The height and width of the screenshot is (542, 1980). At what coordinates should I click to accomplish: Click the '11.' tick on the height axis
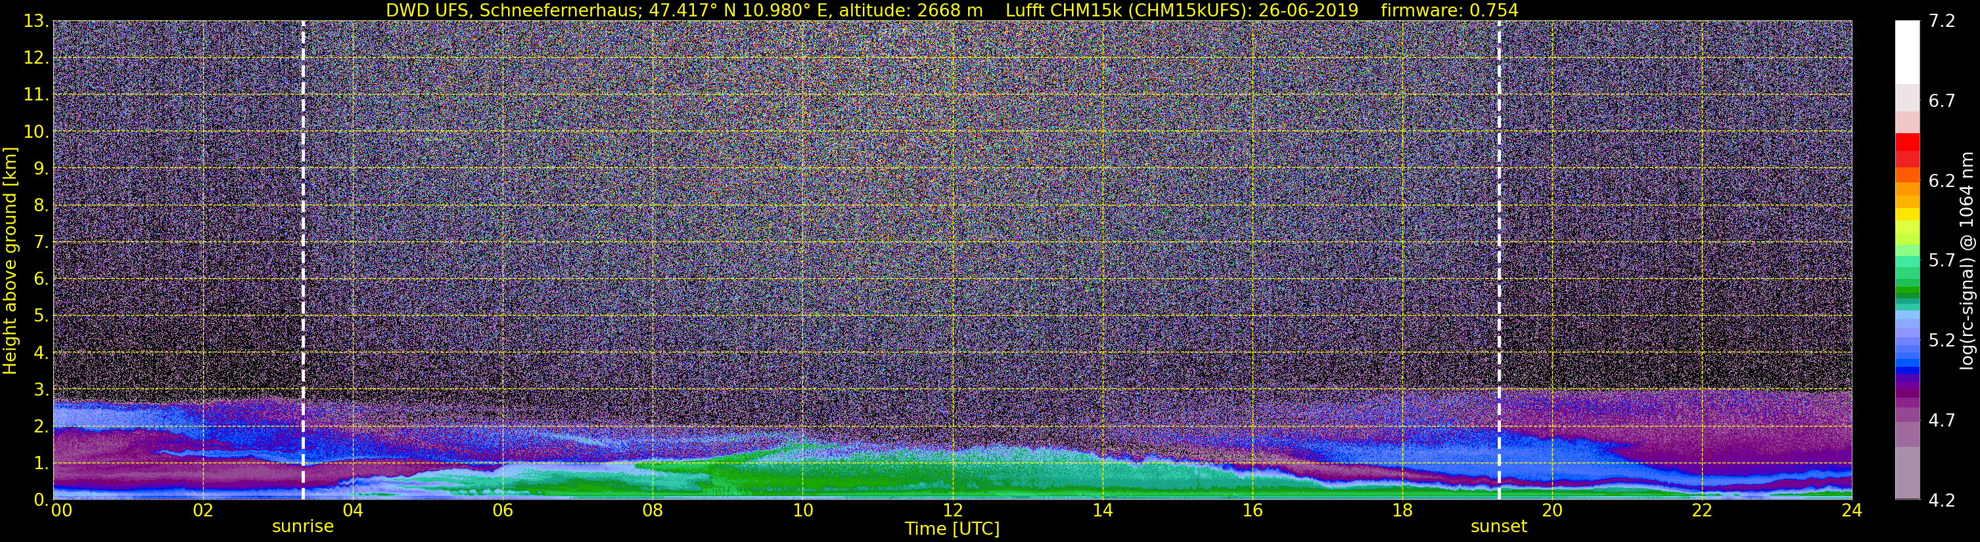pyautogui.click(x=36, y=94)
